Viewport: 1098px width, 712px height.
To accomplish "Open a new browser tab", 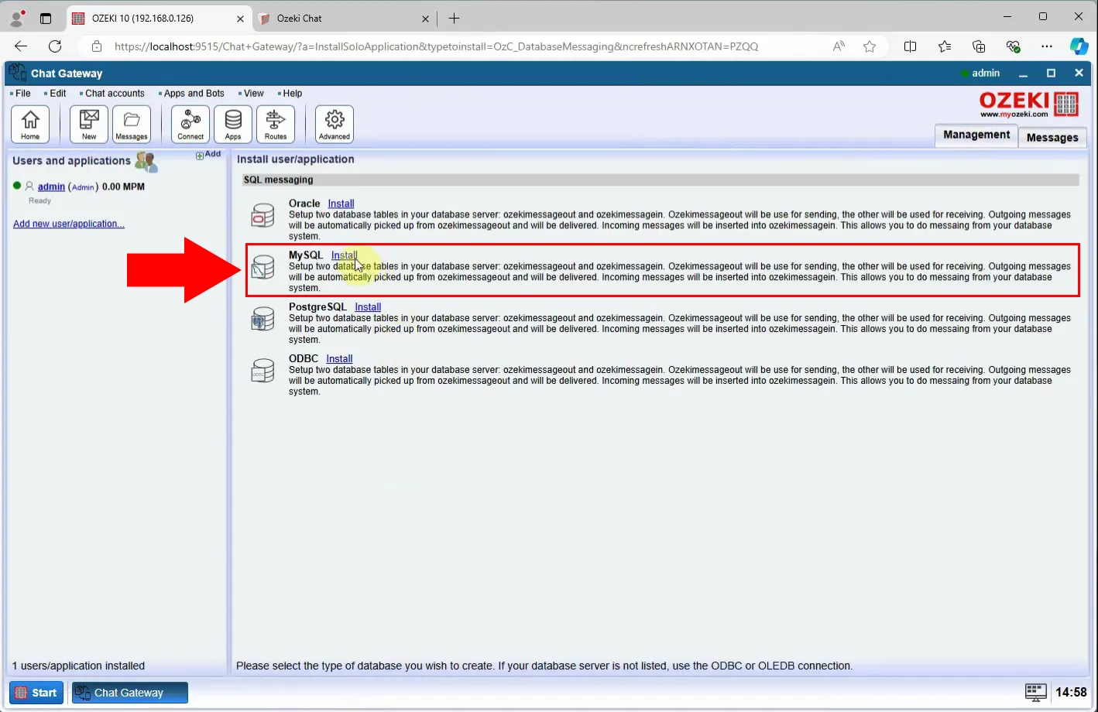I will point(454,19).
